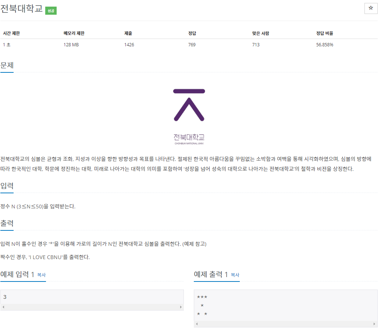Viewport: 381px width, 330px height.
Task: Click the solvers count 713
Action: pyautogui.click(x=256, y=45)
